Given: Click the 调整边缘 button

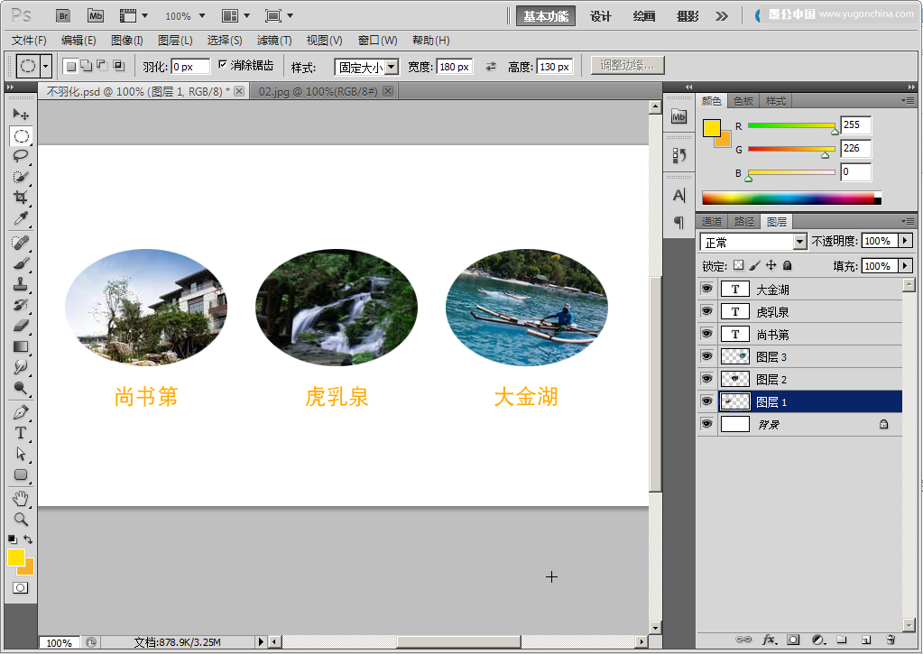Looking at the screenshot, I should pos(627,65).
